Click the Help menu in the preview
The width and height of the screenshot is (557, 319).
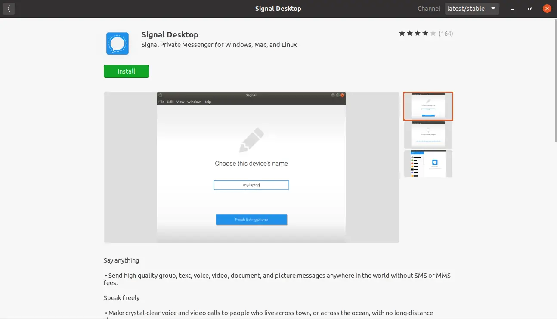pyautogui.click(x=207, y=102)
